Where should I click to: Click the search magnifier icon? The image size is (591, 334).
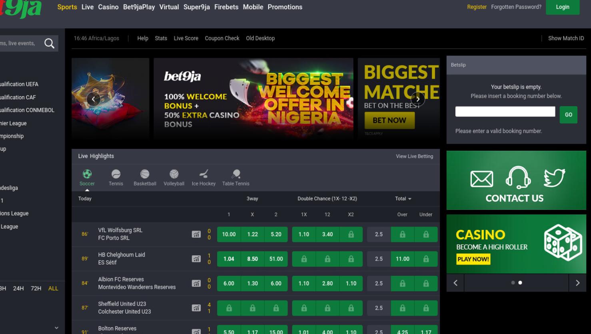(49, 43)
